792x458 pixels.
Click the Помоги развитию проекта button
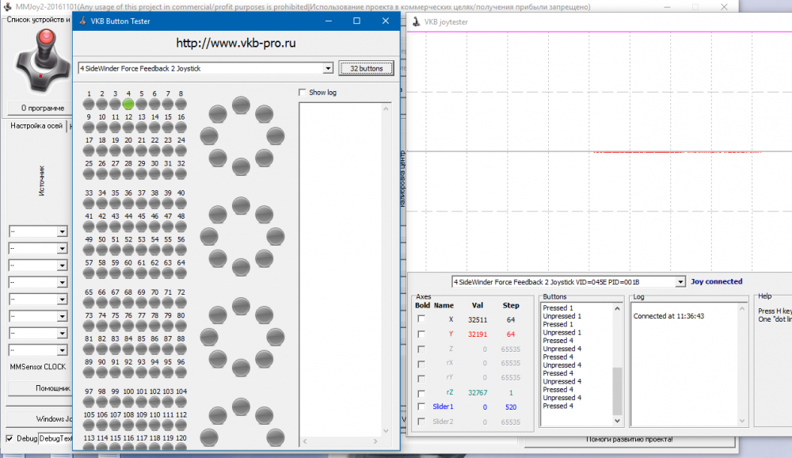(x=629, y=439)
